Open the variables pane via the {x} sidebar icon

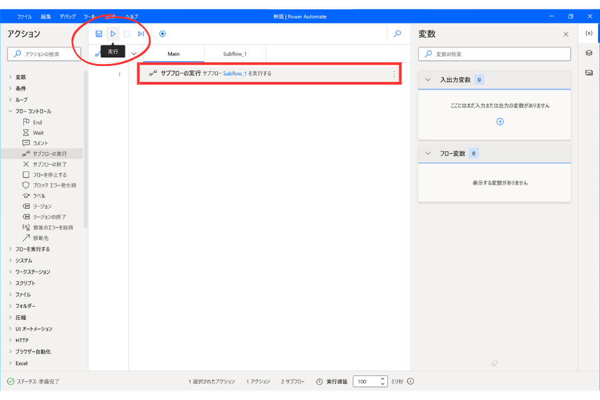pos(589,33)
